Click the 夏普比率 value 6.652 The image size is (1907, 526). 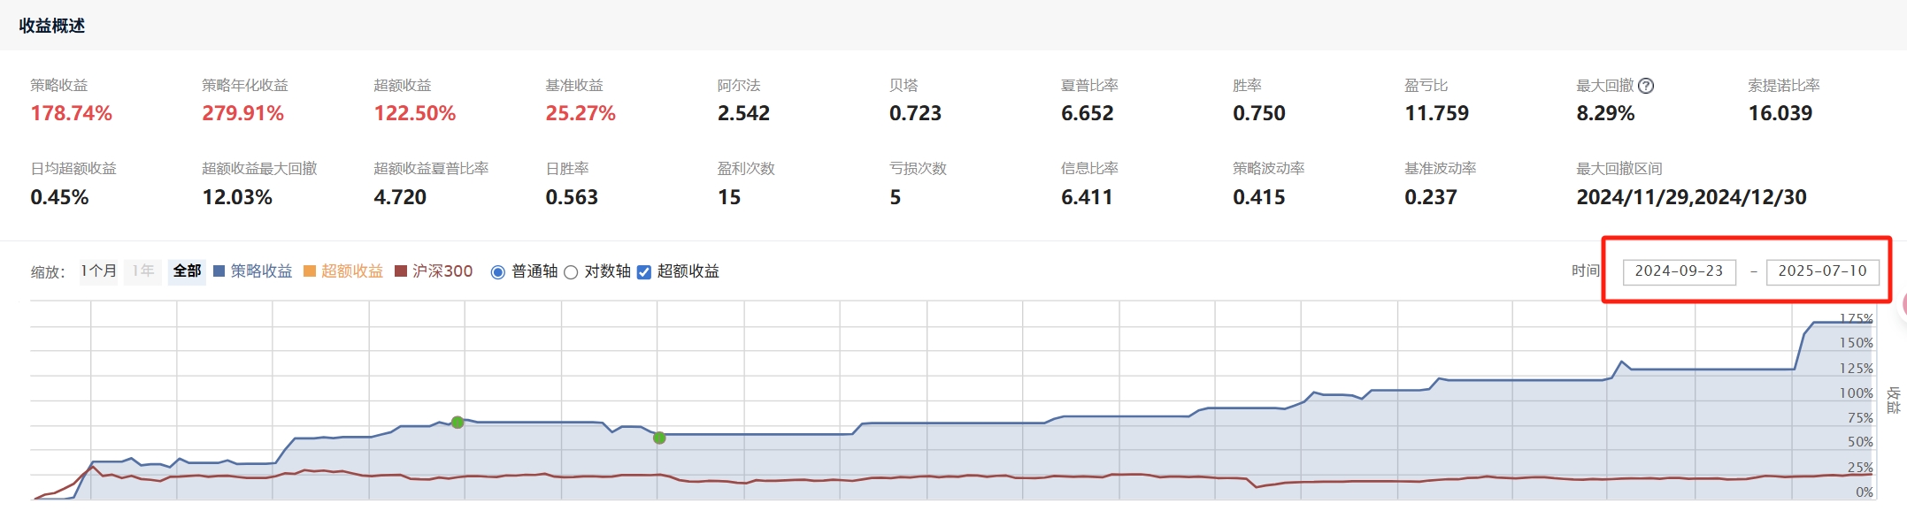pos(1088,113)
